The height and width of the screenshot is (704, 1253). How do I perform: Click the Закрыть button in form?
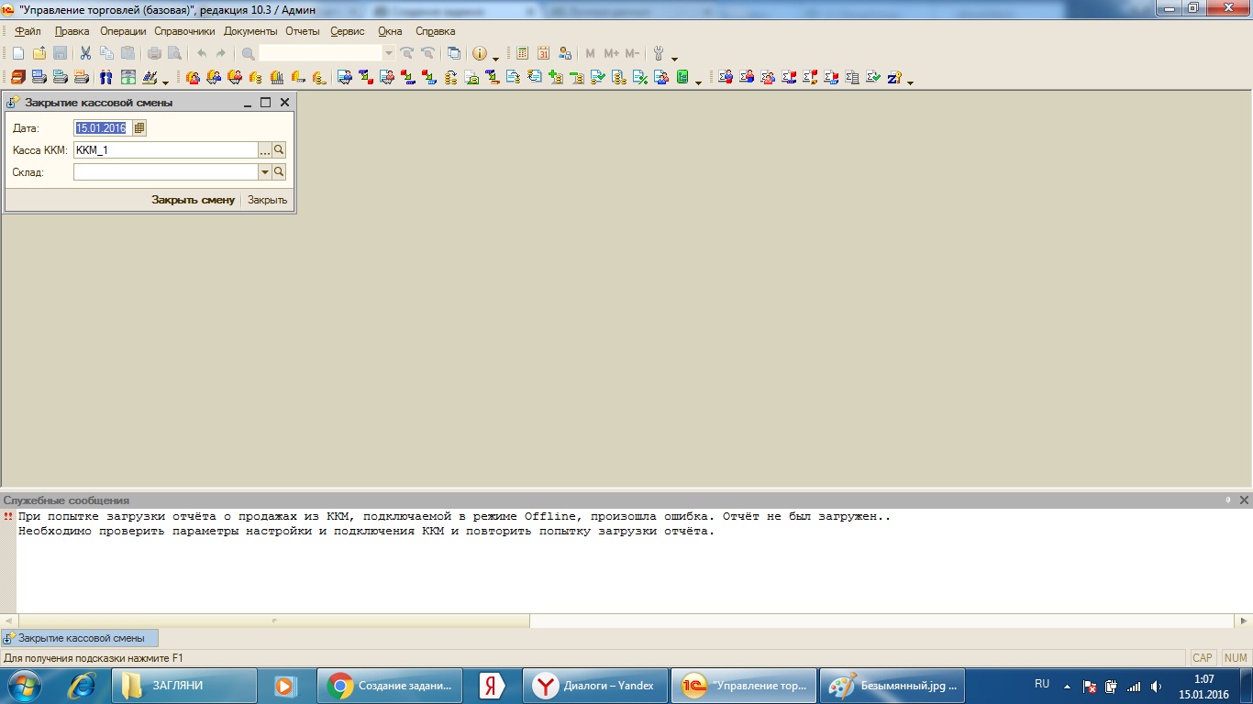[x=267, y=200]
